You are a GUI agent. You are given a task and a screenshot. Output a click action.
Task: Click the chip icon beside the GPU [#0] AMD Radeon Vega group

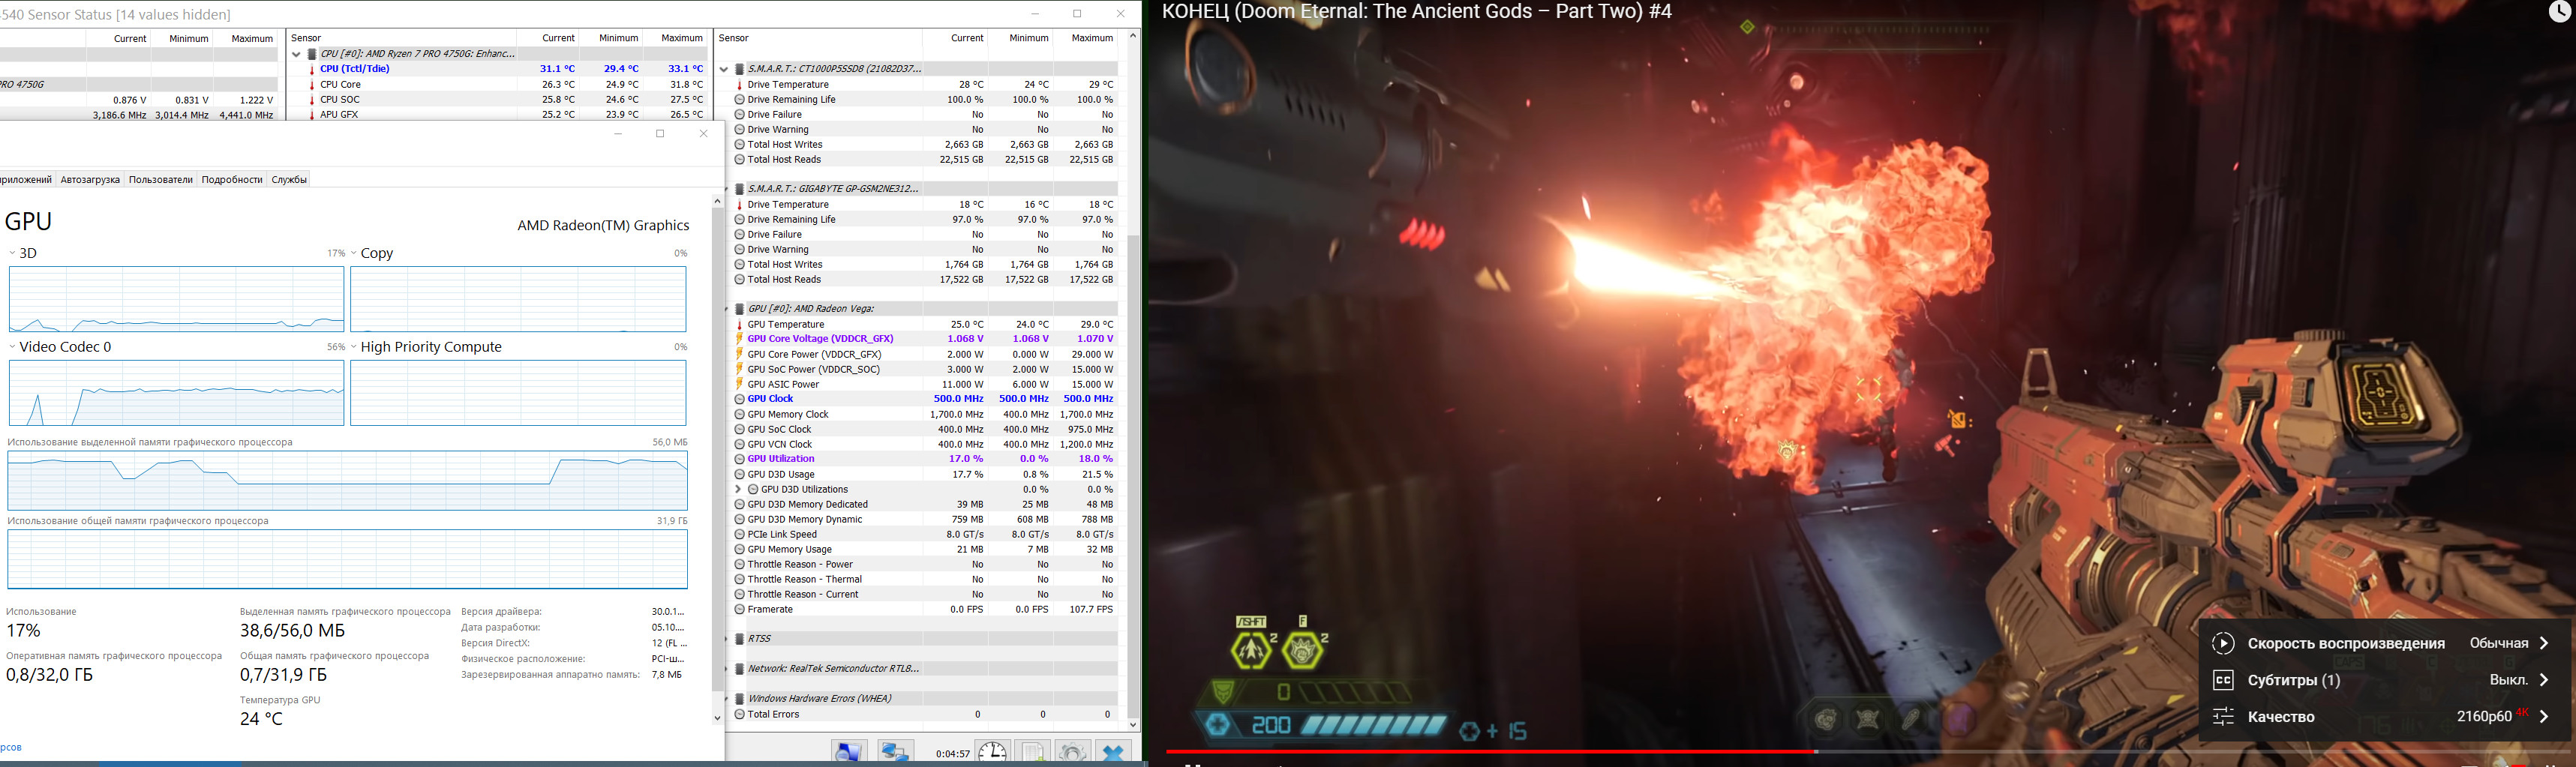(x=740, y=309)
